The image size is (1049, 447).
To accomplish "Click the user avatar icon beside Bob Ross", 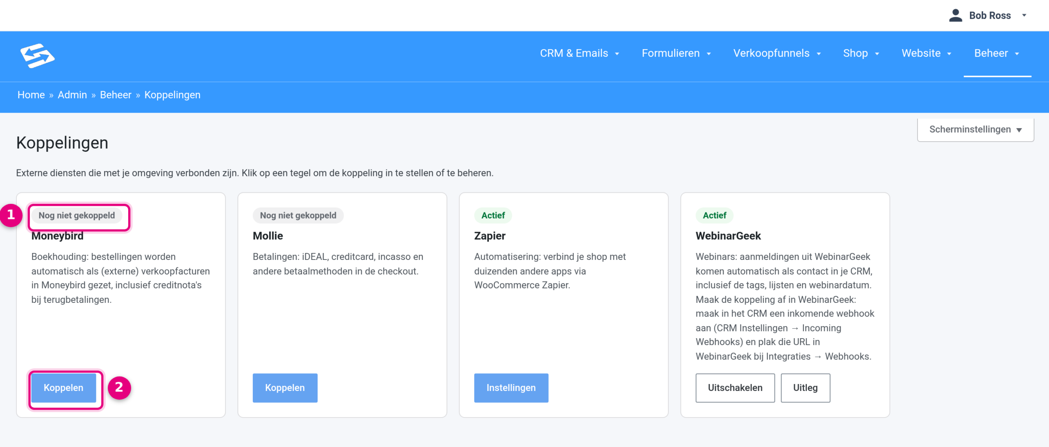I will [956, 16].
